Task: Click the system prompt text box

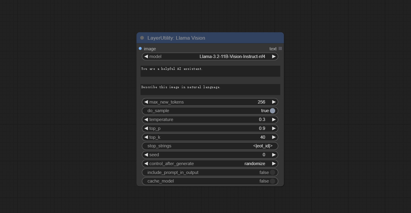Action: click(x=210, y=71)
